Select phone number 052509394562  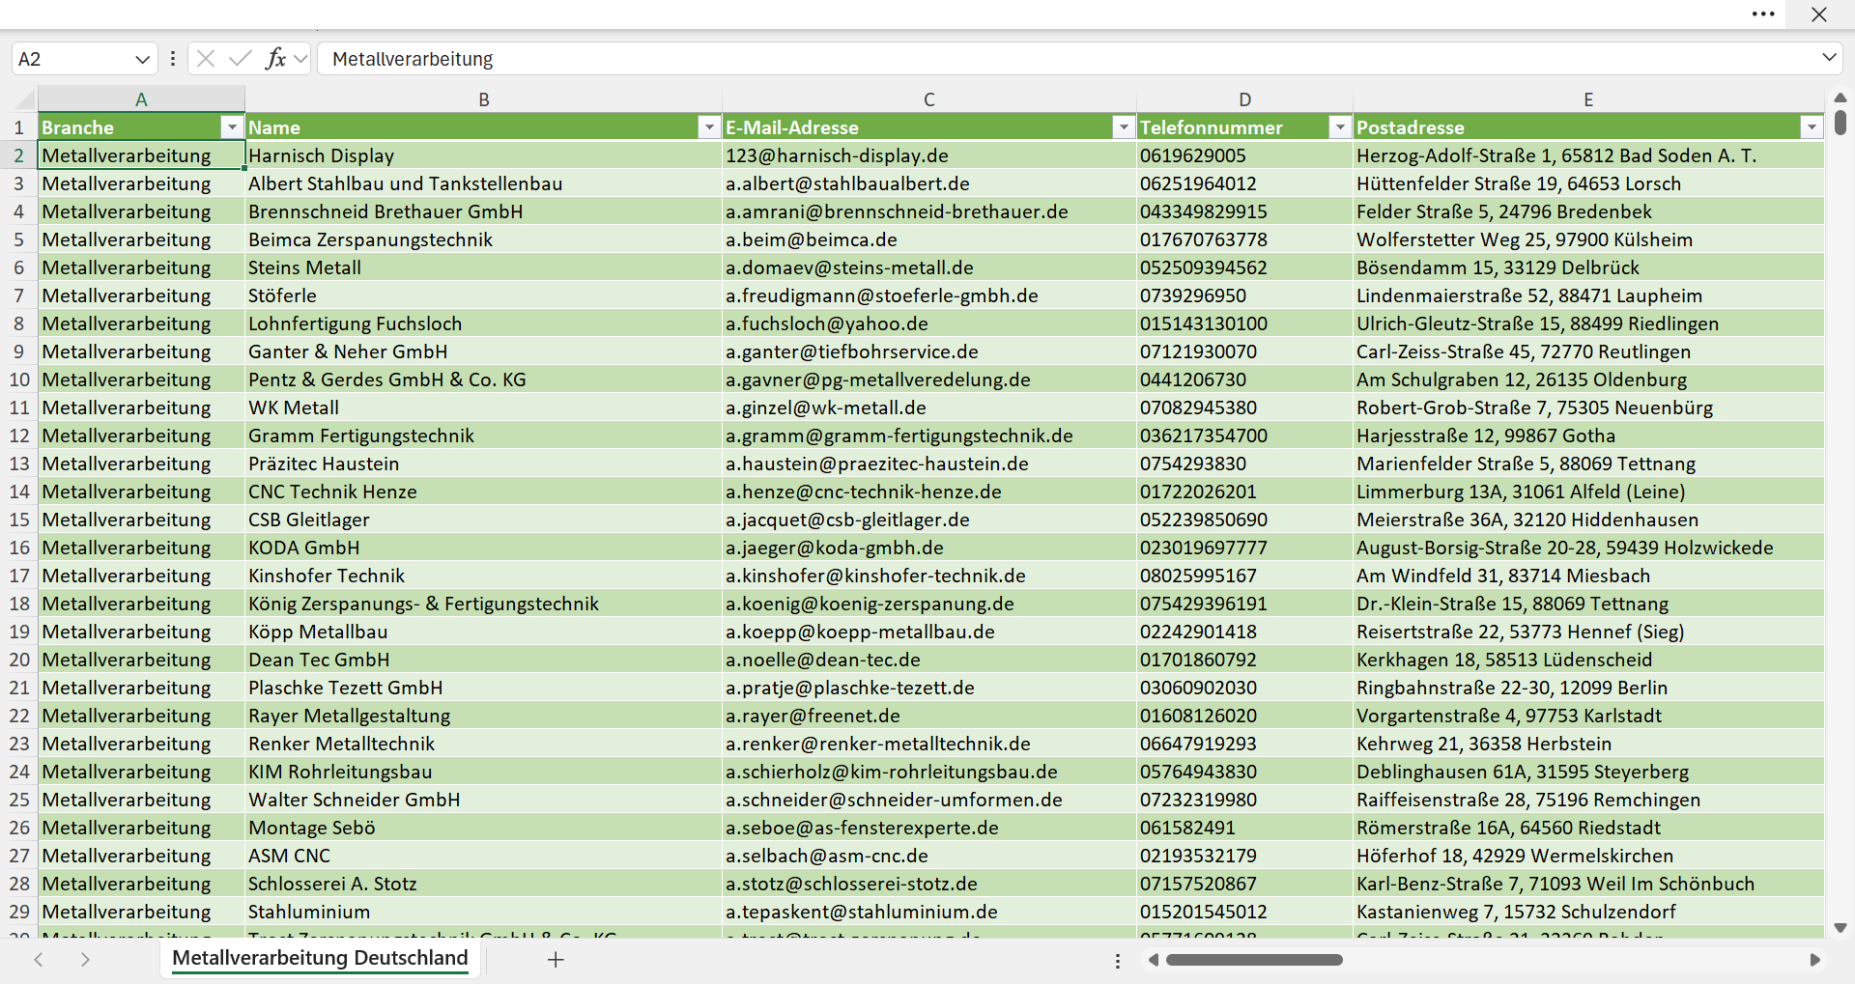[x=1244, y=267]
